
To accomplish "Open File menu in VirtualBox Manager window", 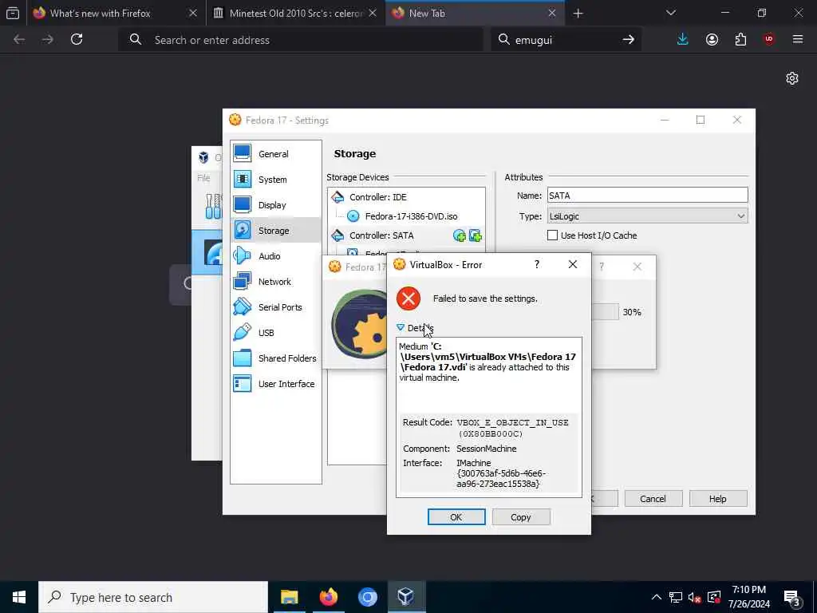I will (x=203, y=178).
